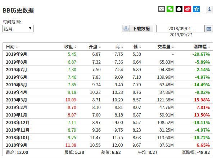Sort table by 日期 column arrows
Image resolution: width=217 pixels, height=164 pixels.
coord(17,47)
